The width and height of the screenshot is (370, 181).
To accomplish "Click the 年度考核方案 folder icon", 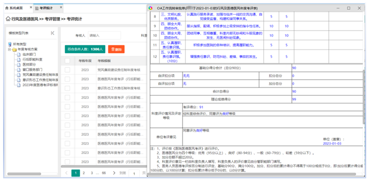I will (x=14, y=49).
